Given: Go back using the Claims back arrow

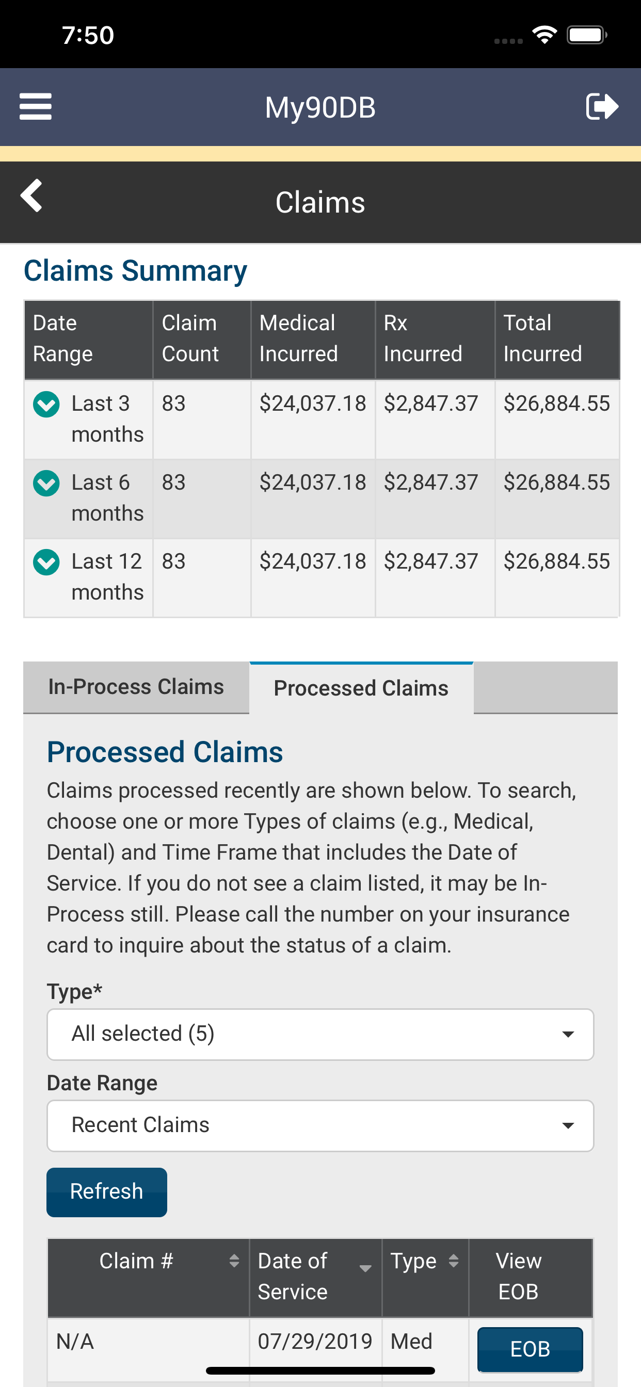Looking at the screenshot, I should point(31,195).
